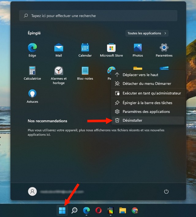Open the Calendar app

(85, 50)
